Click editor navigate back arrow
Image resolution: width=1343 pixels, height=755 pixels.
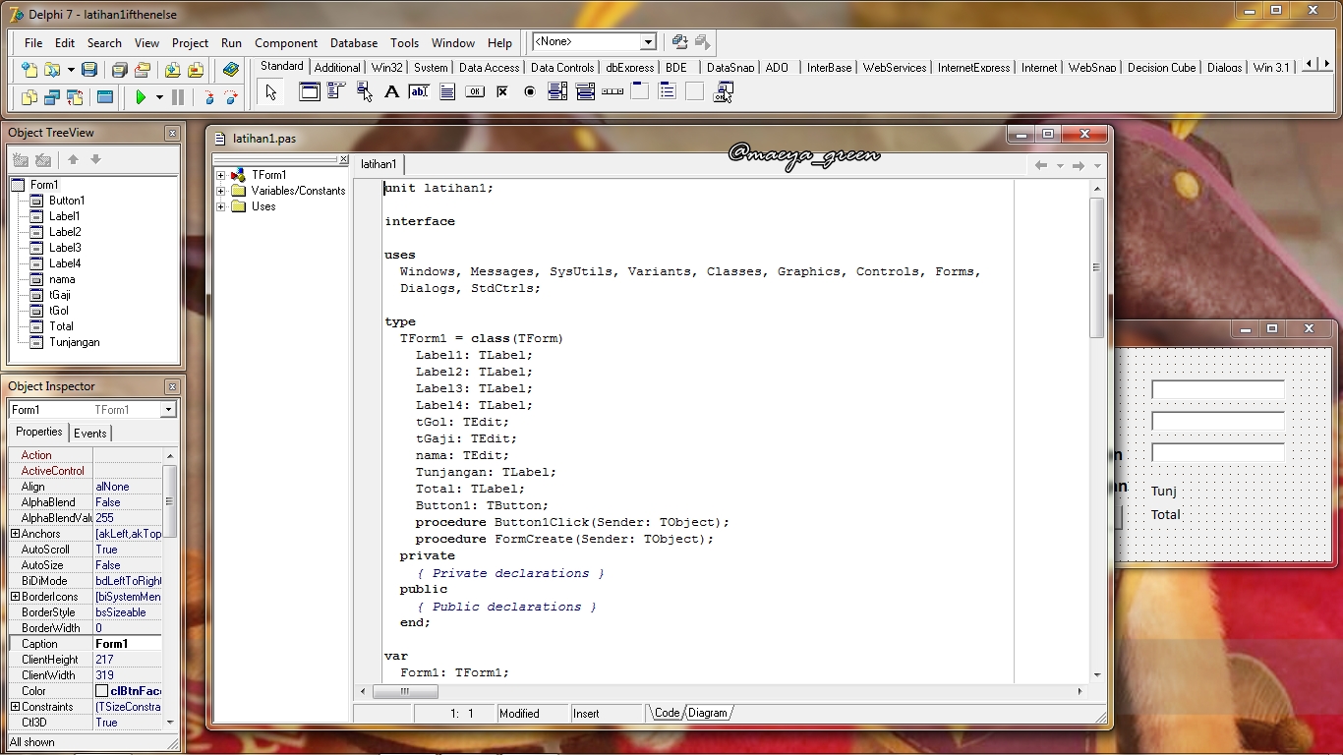pyautogui.click(x=1041, y=165)
